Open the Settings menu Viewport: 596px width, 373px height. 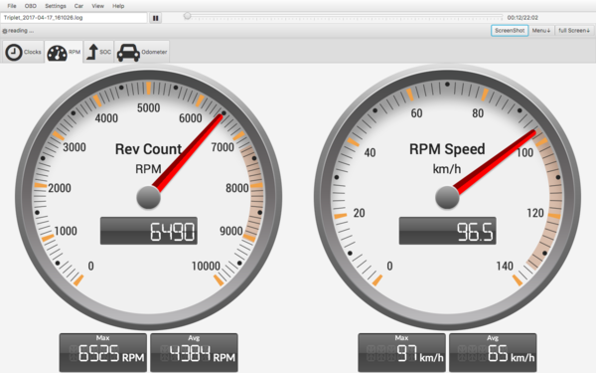coord(56,6)
